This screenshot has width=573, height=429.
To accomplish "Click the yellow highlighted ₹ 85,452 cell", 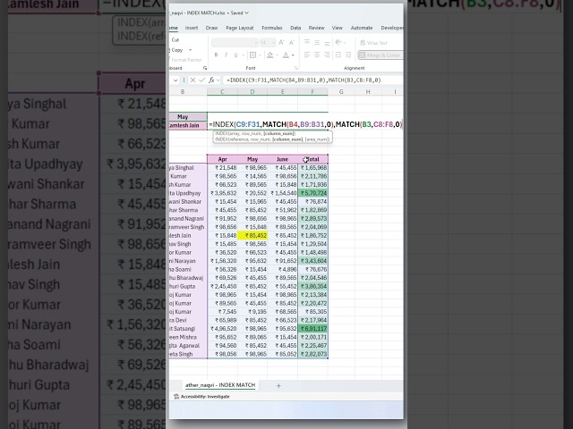I will (x=252, y=236).
